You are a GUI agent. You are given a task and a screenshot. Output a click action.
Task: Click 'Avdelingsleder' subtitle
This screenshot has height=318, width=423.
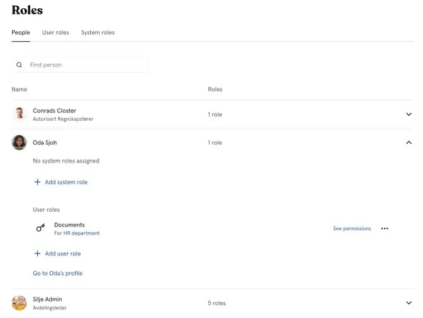click(x=50, y=308)
